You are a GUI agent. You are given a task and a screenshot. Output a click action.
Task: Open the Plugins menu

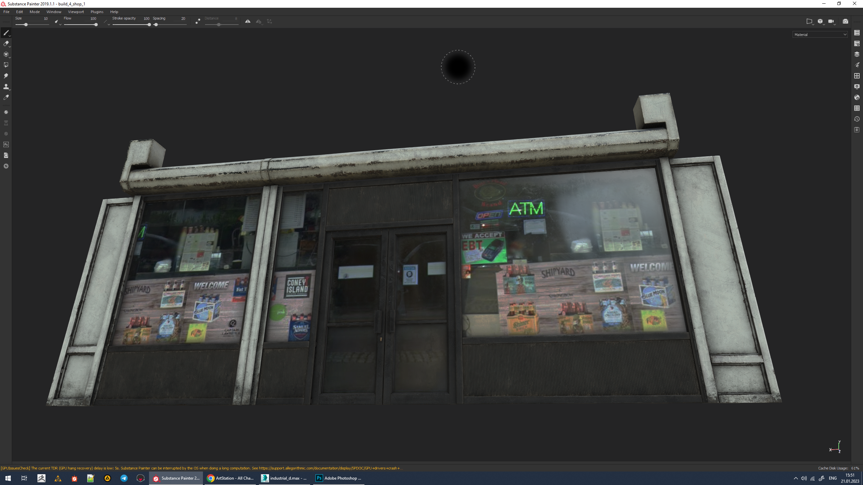coord(97,12)
